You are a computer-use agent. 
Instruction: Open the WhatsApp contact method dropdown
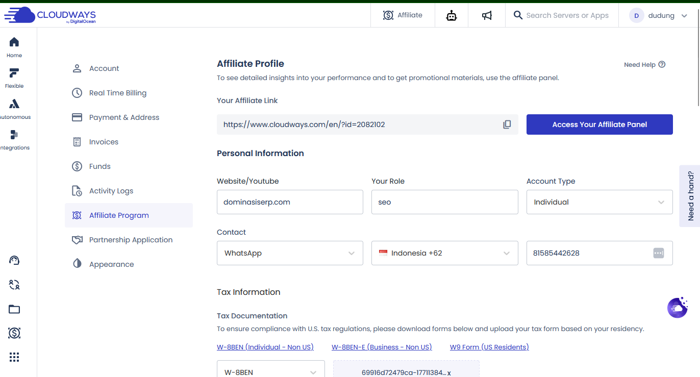coord(290,253)
